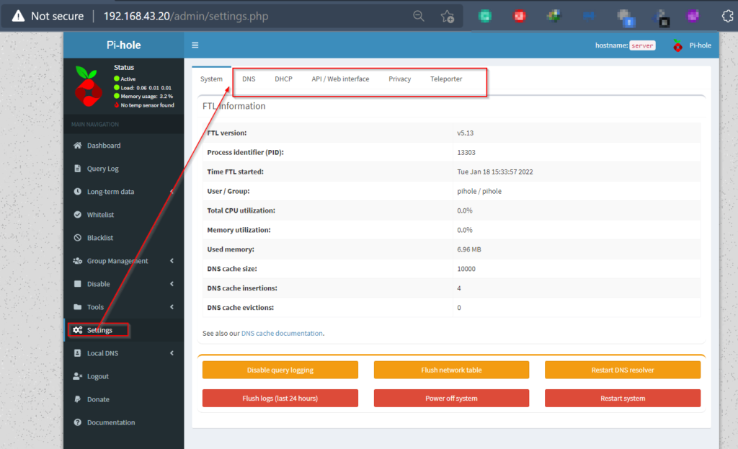Click the Logout menu item
This screenshot has height=449, width=738.
click(124, 376)
